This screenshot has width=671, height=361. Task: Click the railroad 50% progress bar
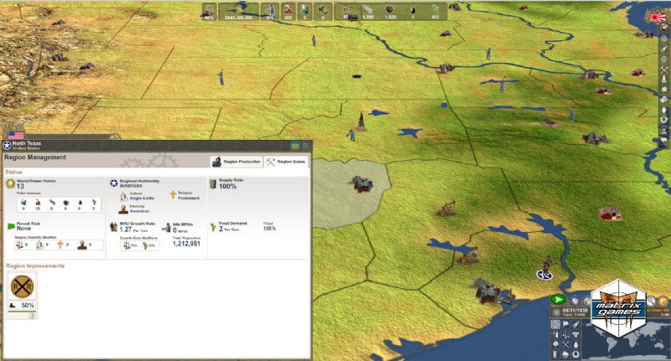tap(22, 312)
